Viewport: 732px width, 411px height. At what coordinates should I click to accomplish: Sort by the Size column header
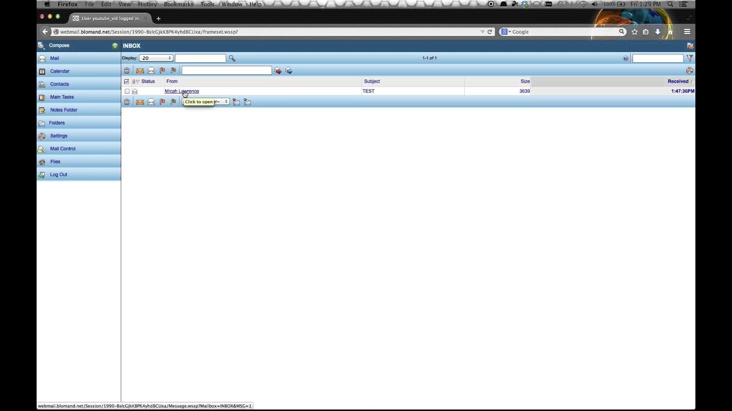click(525, 82)
